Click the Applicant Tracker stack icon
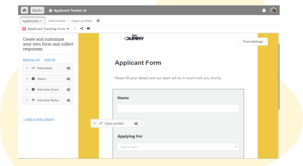The width and height of the screenshot is (303, 166). [x=50, y=10]
